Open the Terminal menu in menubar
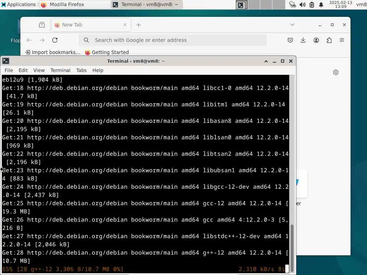The image size is (367, 275). click(x=60, y=71)
